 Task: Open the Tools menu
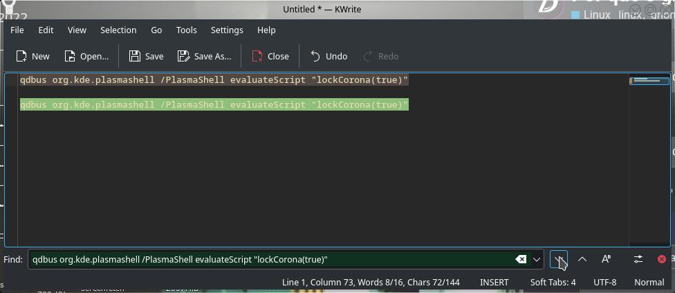pos(187,30)
